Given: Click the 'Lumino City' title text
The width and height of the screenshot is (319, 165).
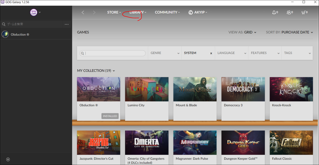Looking at the screenshot, I should click(136, 105).
